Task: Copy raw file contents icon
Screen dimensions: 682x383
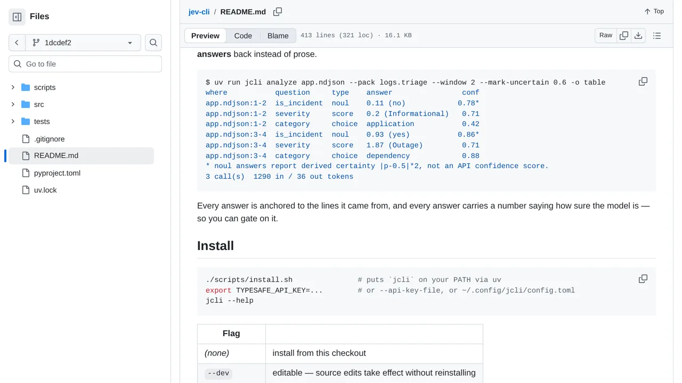Action: pos(624,35)
